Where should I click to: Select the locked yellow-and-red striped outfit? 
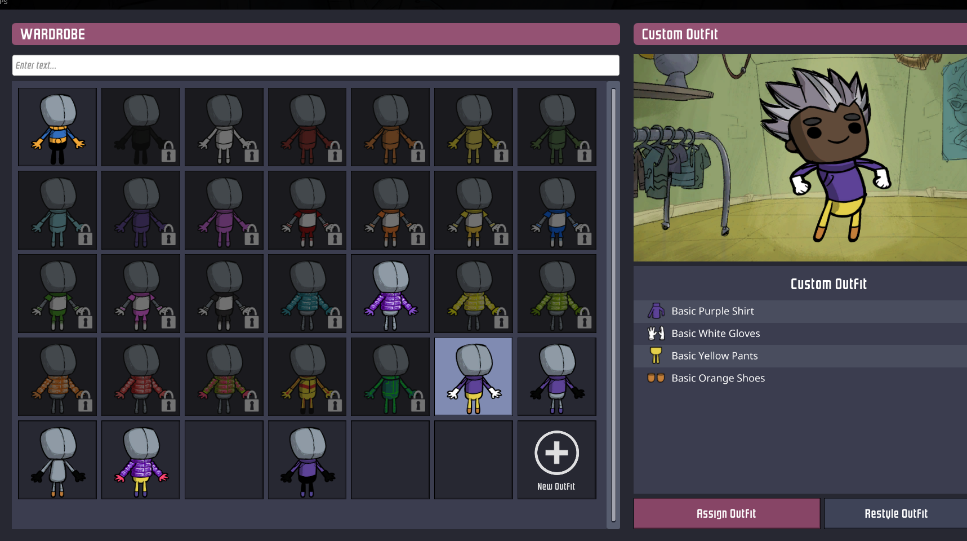tap(307, 376)
